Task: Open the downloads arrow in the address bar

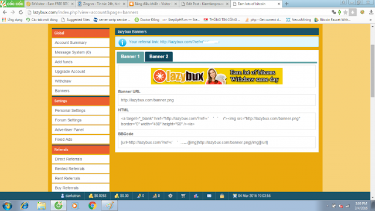Action: pos(353,12)
